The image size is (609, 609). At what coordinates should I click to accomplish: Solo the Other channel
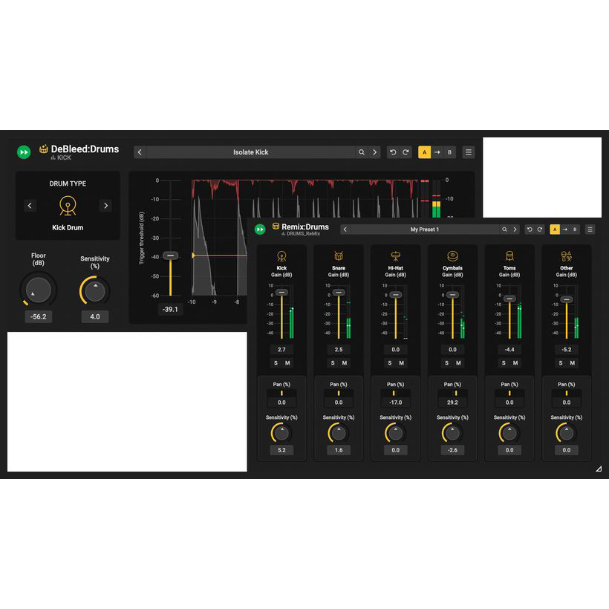pyautogui.click(x=561, y=362)
